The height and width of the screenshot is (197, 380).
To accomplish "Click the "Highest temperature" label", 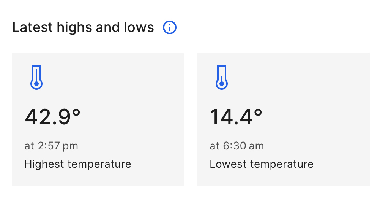I will tap(78, 164).
